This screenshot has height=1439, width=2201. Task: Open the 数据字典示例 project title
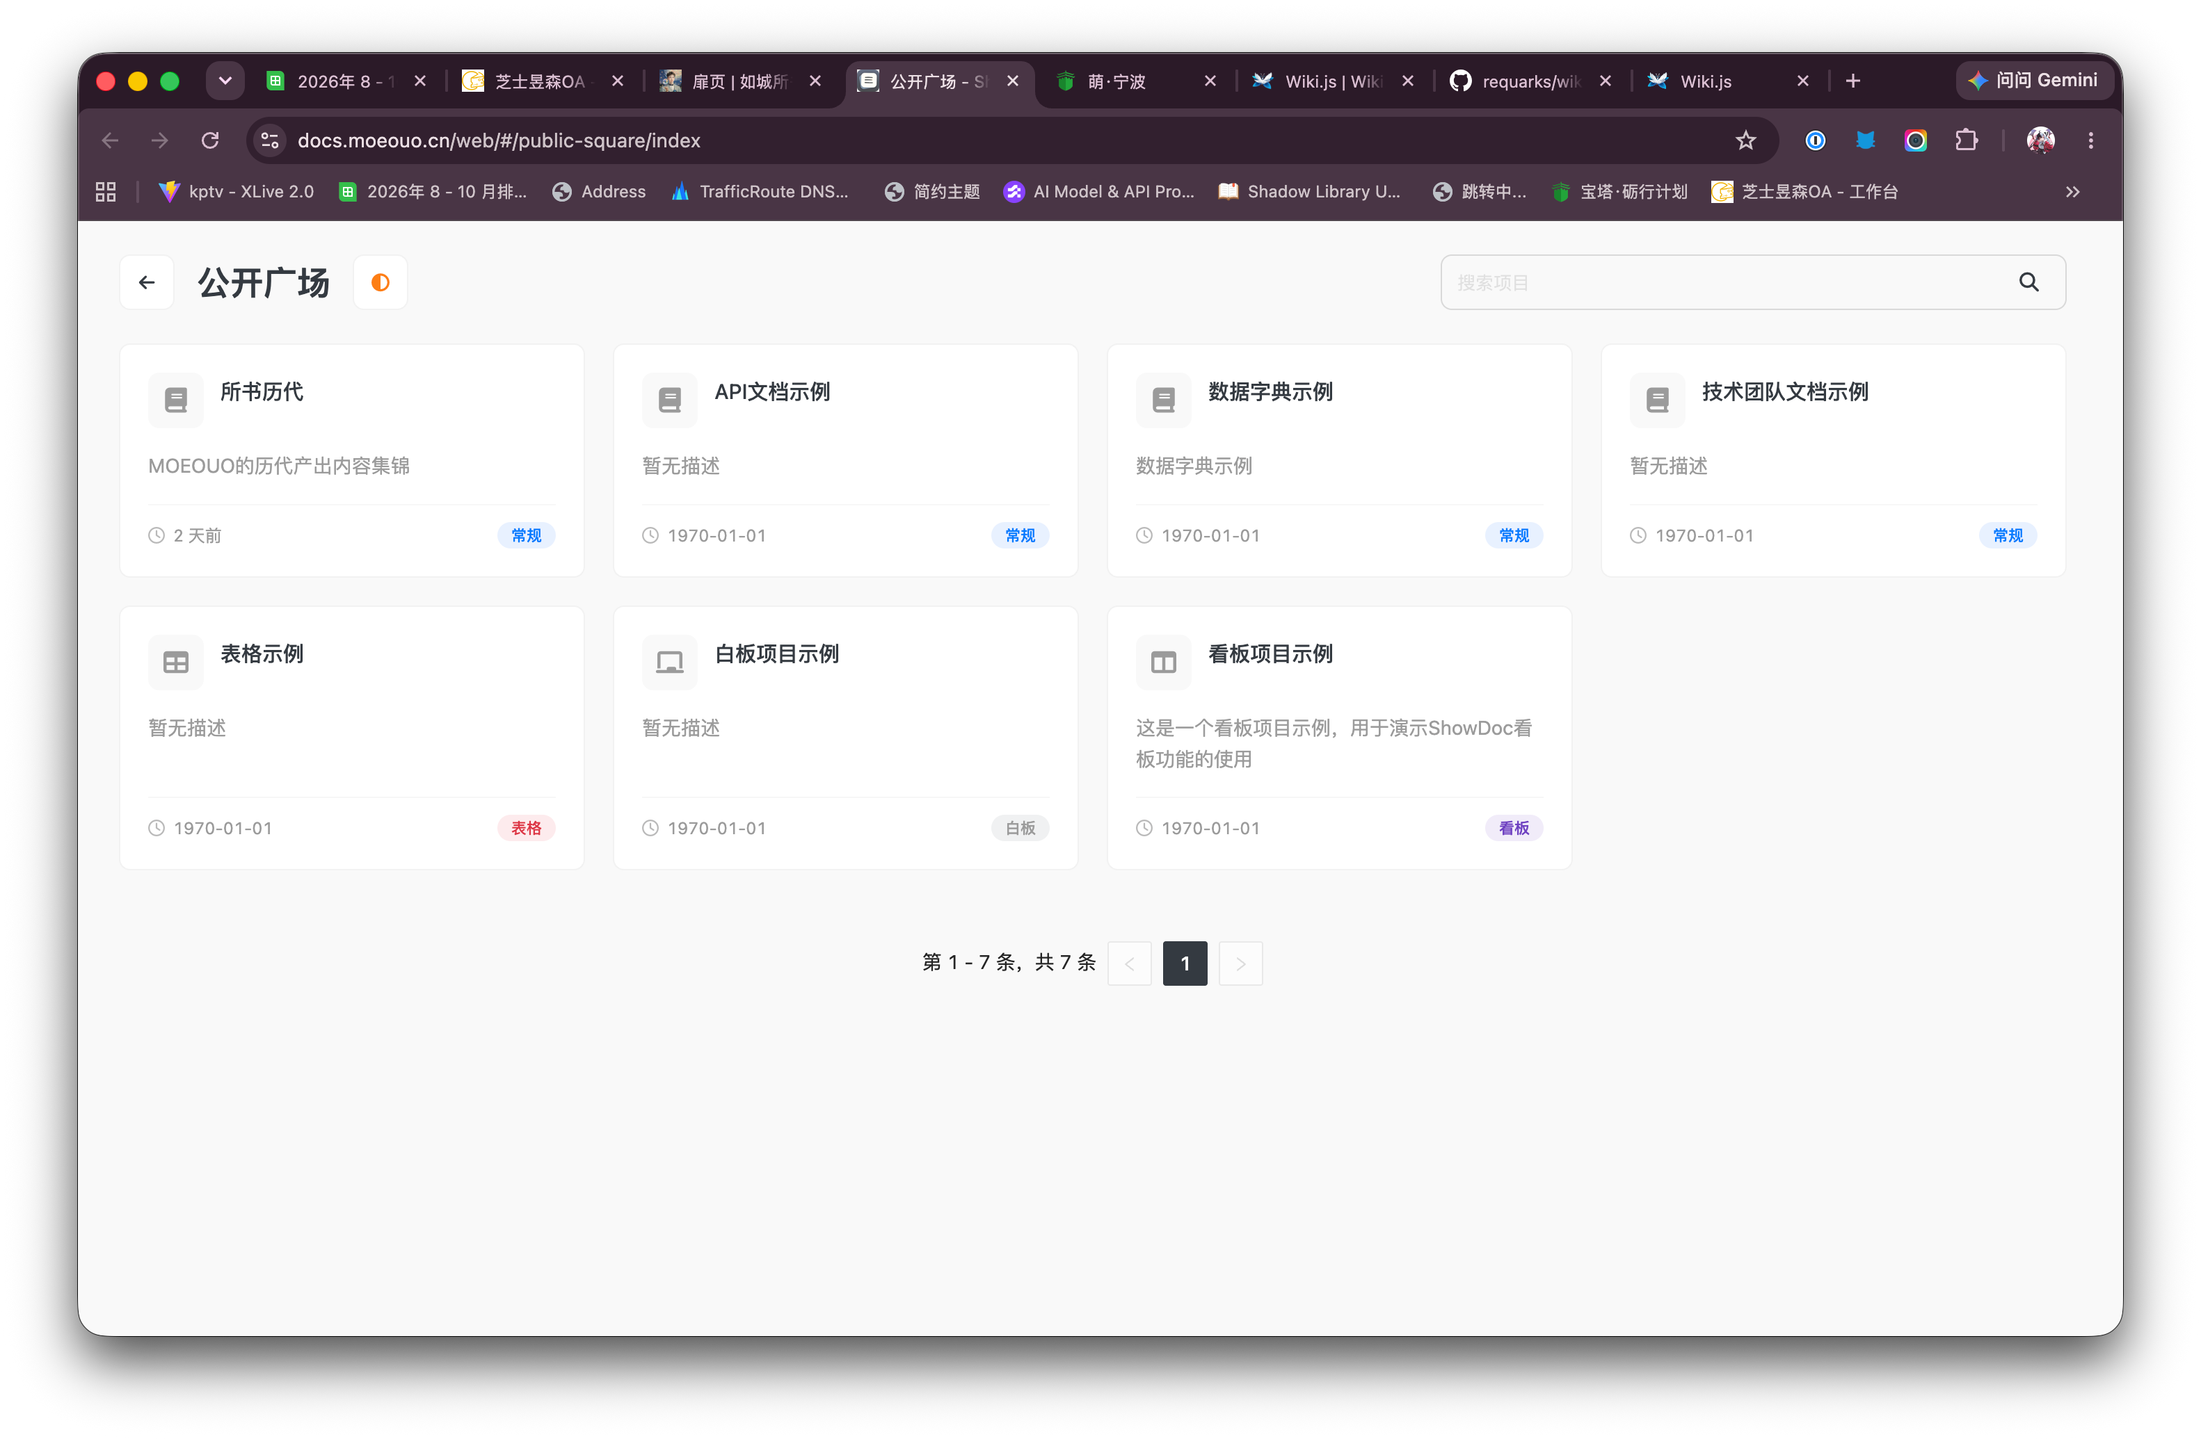pyautogui.click(x=1271, y=392)
